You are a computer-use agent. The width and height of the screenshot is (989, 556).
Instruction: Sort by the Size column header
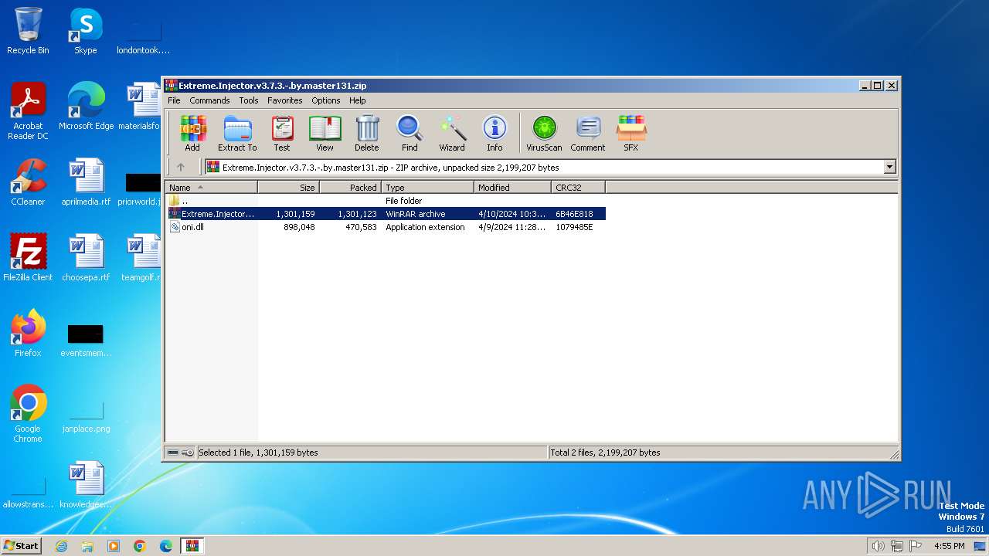tap(289, 188)
